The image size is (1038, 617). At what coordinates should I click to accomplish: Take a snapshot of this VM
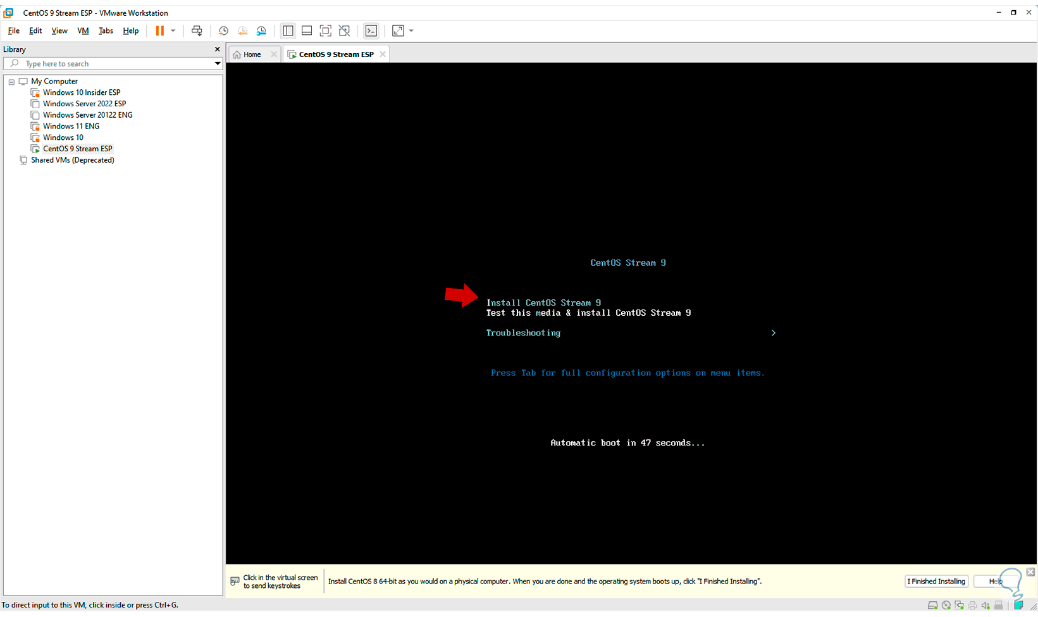tap(223, 30)
